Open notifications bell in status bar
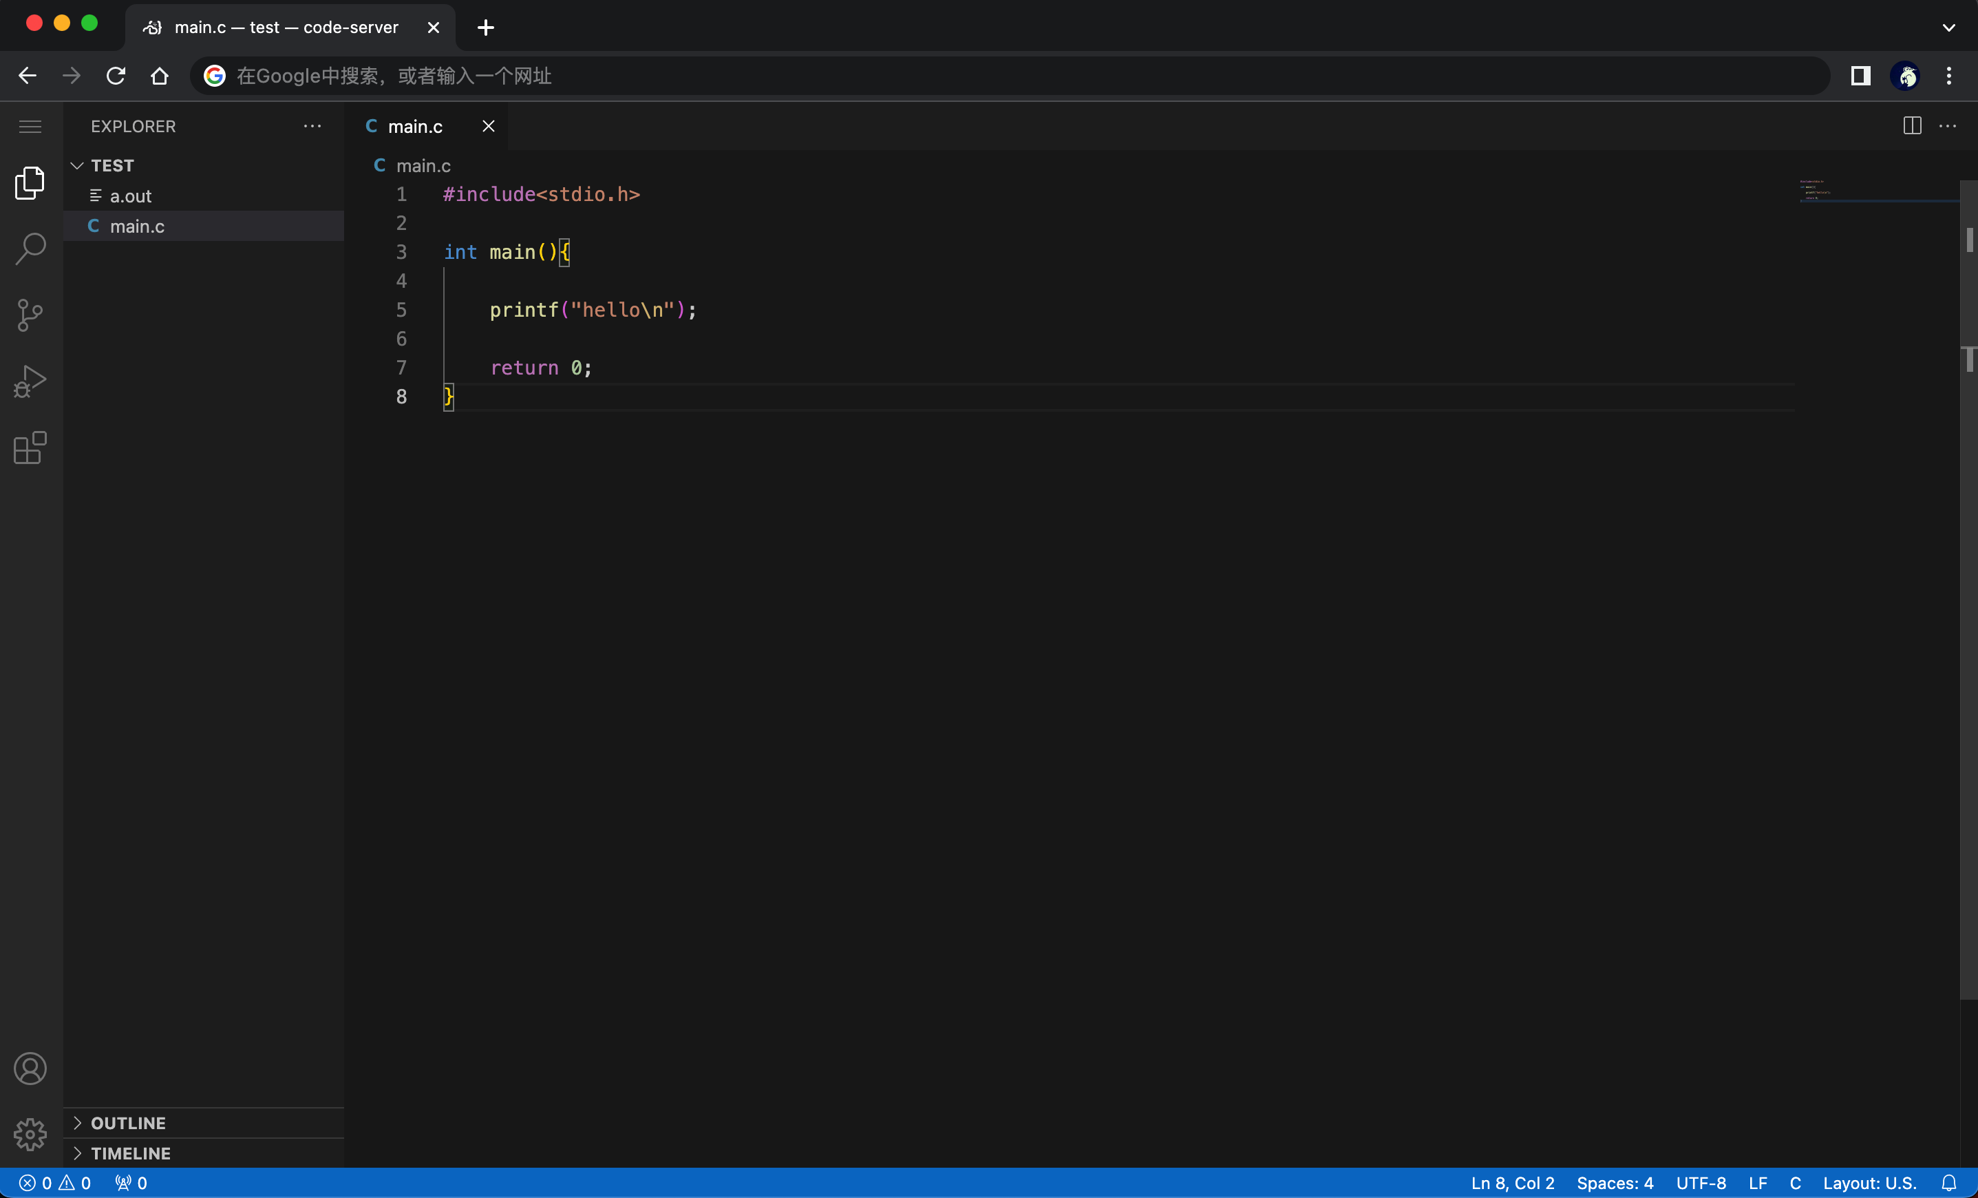Image resolution: width=1978 pixels, height=1198 pixels. [x=1949, y=1183]
